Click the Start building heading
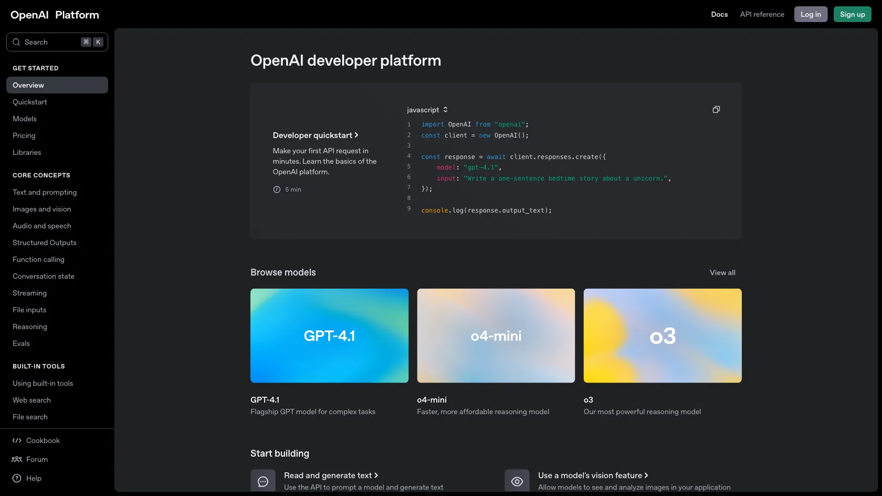Image resolution: width=882 pixels, height=496 pixels. click(280, 453)
